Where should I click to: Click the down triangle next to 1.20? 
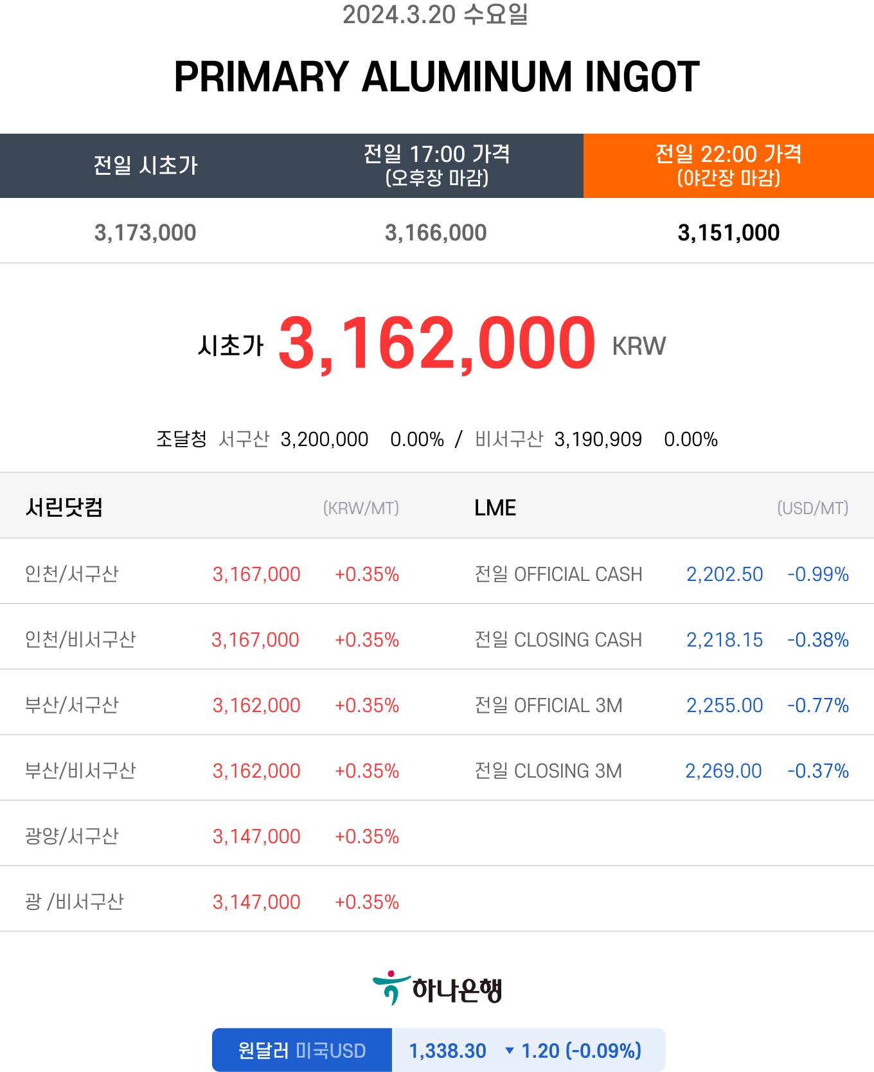click(510, 1051)
